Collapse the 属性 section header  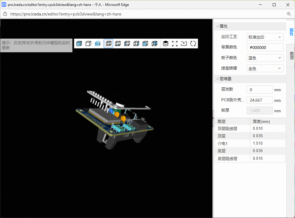click(x=223, y=26)
